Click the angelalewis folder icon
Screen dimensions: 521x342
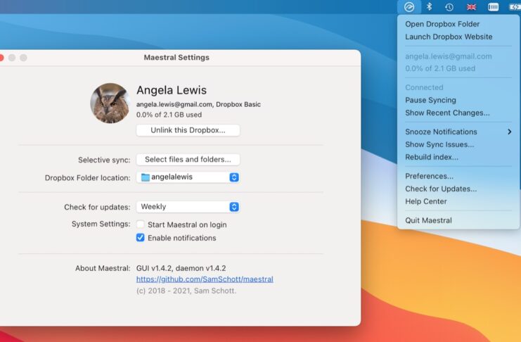(x=146, y=177)
